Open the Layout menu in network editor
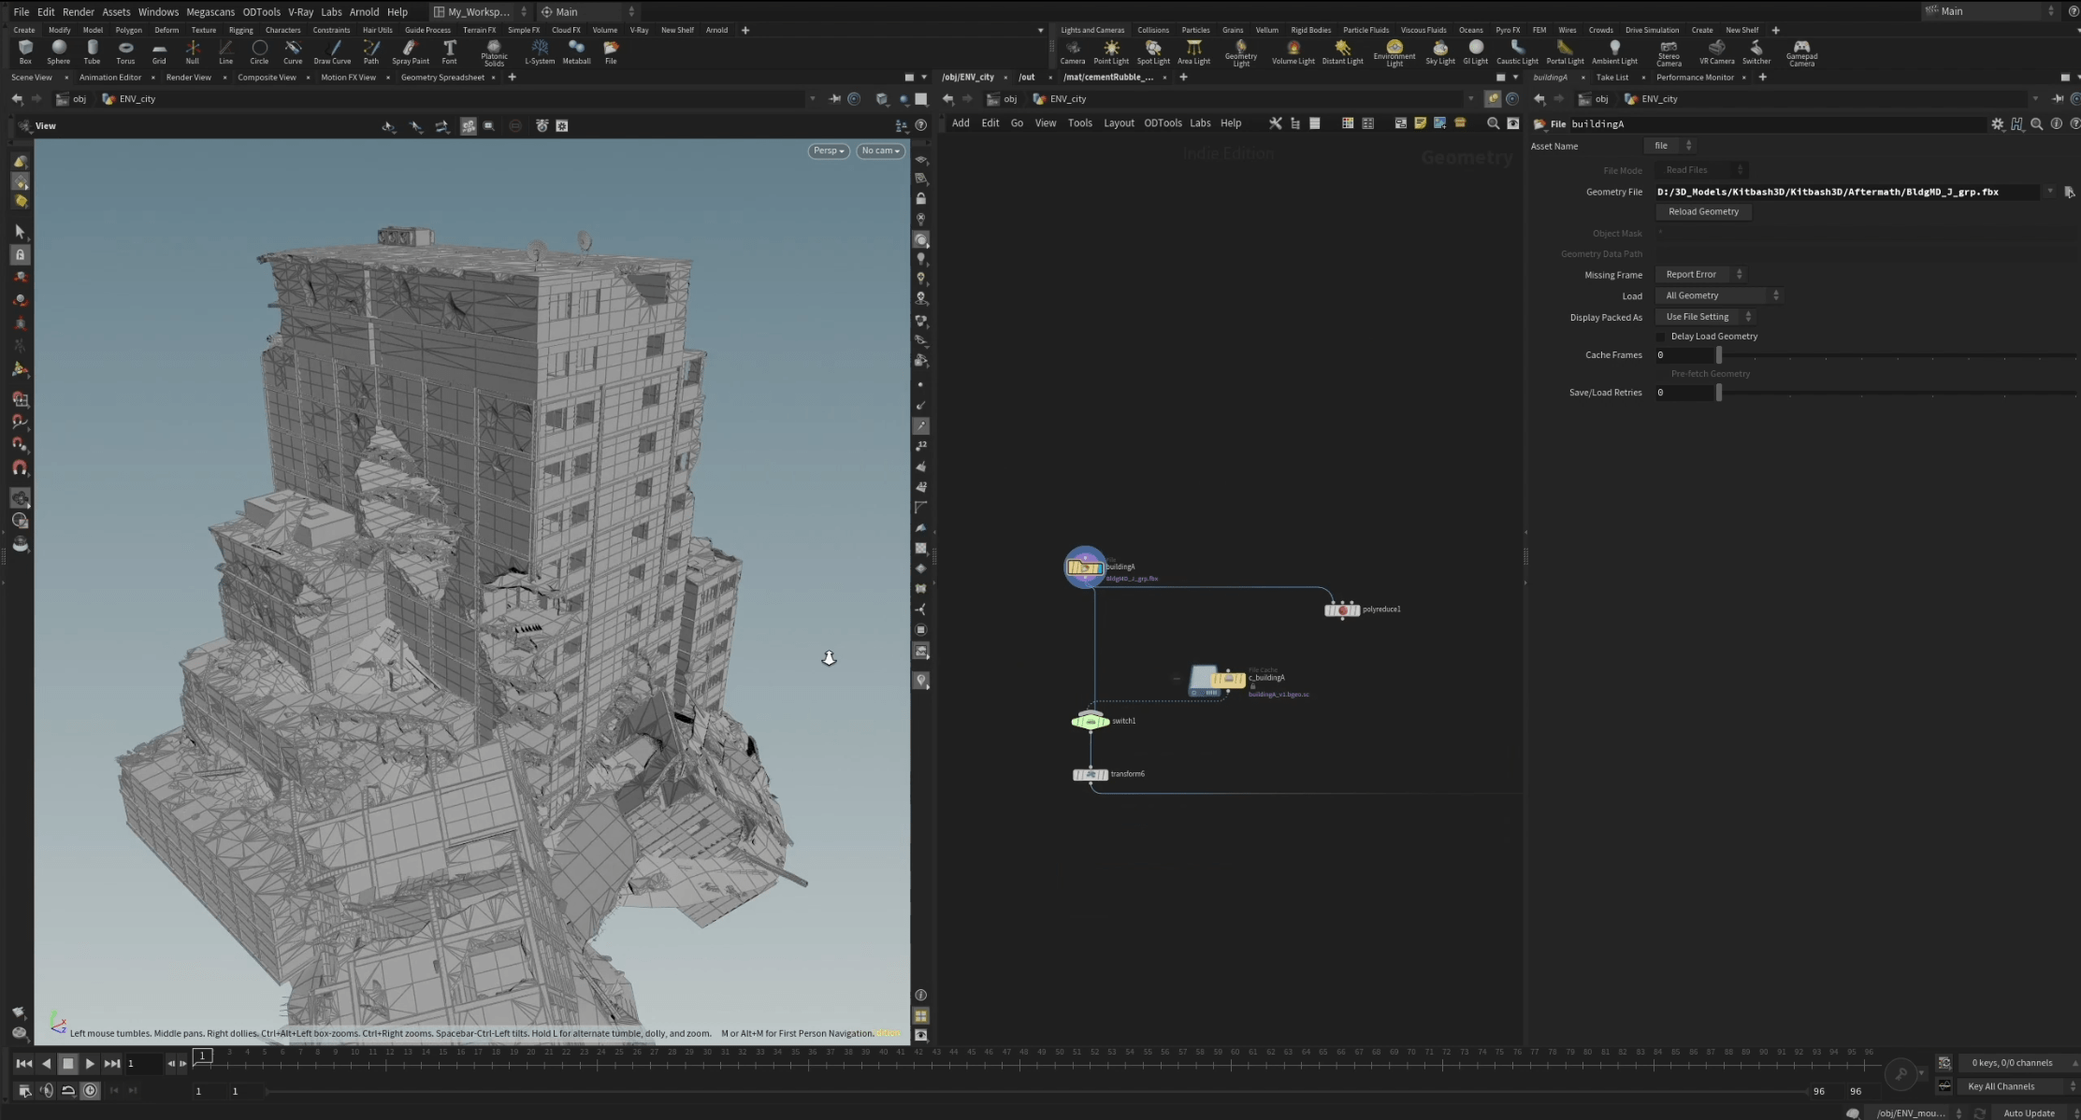The image size is (2081, 1120). click(x=1119, y=123)
